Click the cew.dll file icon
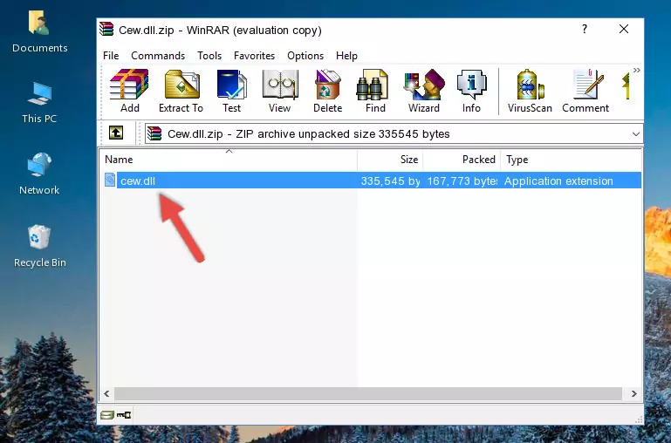This screenshot has height=443, width=671. pyautogui.click(x=110, y=180)
